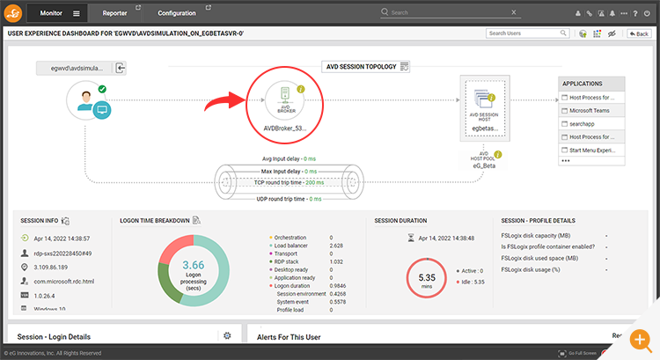660x360 pixels.
Task: Select Microsoft Teams application
Action: 591,110
